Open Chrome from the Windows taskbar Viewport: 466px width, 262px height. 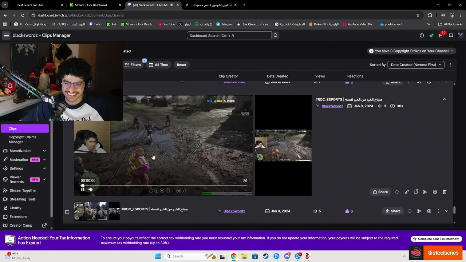(x=233, y=256)
